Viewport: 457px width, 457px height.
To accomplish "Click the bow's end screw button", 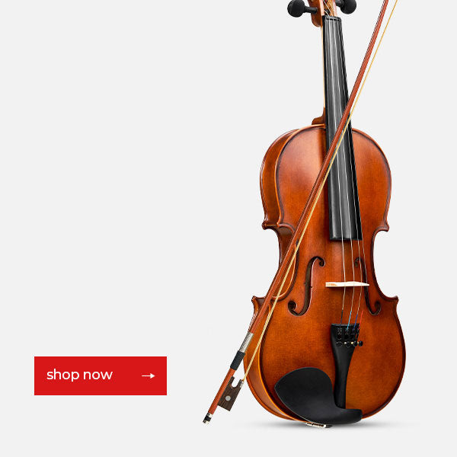I will [206, 418].
